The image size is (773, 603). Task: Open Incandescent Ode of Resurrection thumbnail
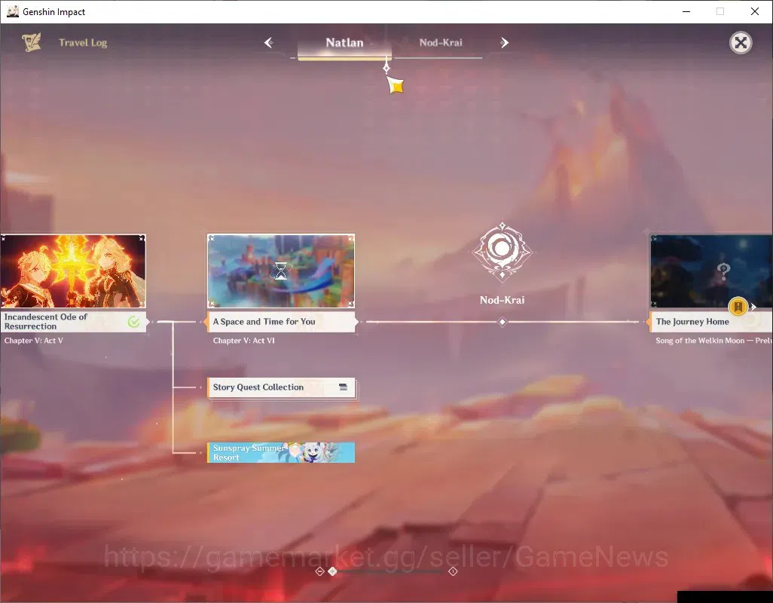point(73,271)
